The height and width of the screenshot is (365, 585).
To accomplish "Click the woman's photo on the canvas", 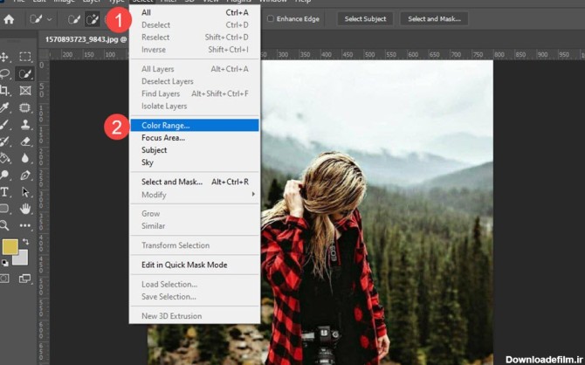I will [377, 213].
